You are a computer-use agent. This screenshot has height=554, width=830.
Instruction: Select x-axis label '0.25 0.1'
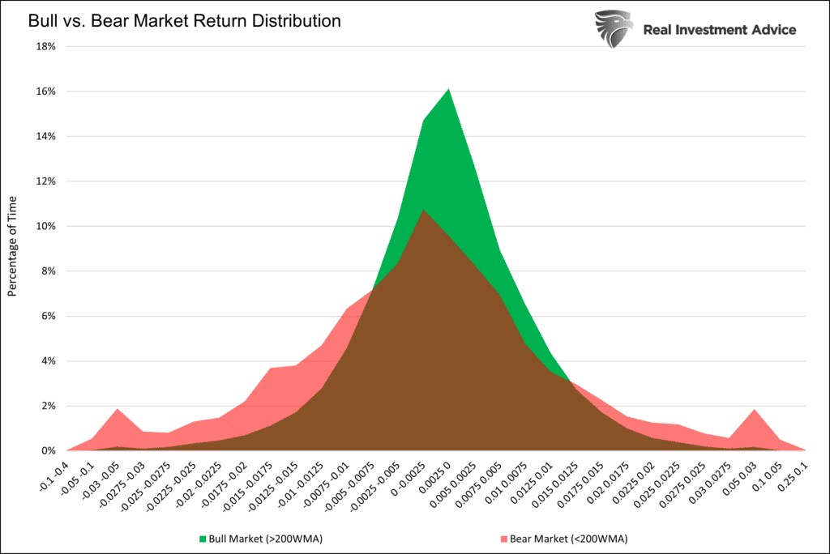point(794,477)
